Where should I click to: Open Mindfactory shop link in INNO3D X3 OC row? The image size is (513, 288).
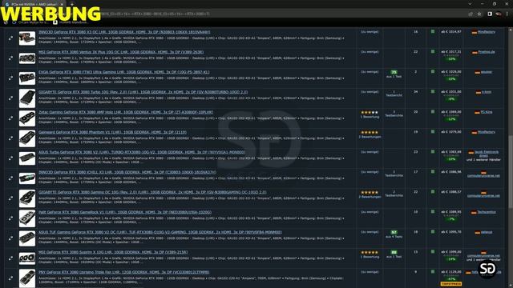coord(487,32)
